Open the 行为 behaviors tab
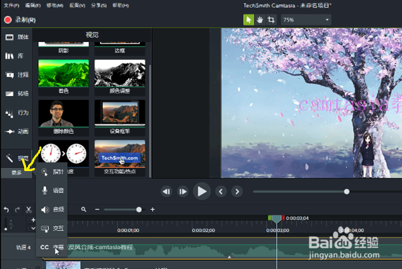402x269 pixels. [x=17, y=113]
